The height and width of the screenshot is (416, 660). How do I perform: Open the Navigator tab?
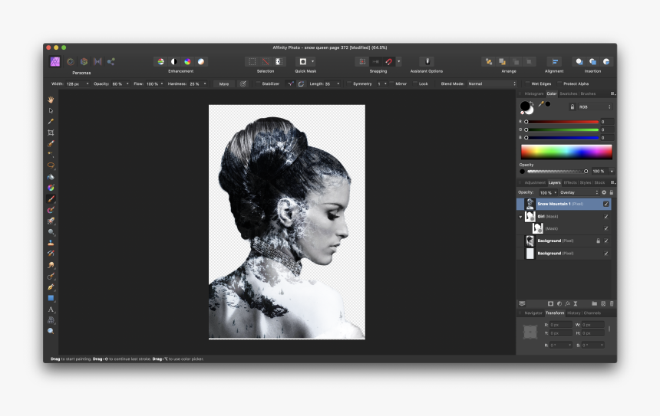click(x=533, y=313)
